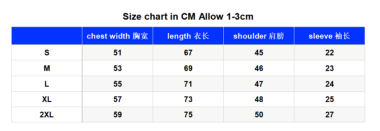The height and width of the screenshot is (131, 380).
Task: Click the Size chart in CM title
Action: [188, 17]
